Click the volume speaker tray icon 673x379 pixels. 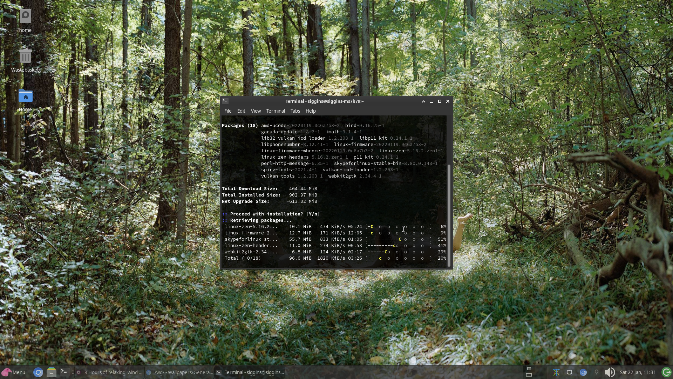(x=610, y=372)
